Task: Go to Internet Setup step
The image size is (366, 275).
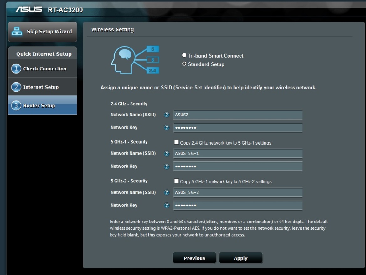Action: (43, 87)
